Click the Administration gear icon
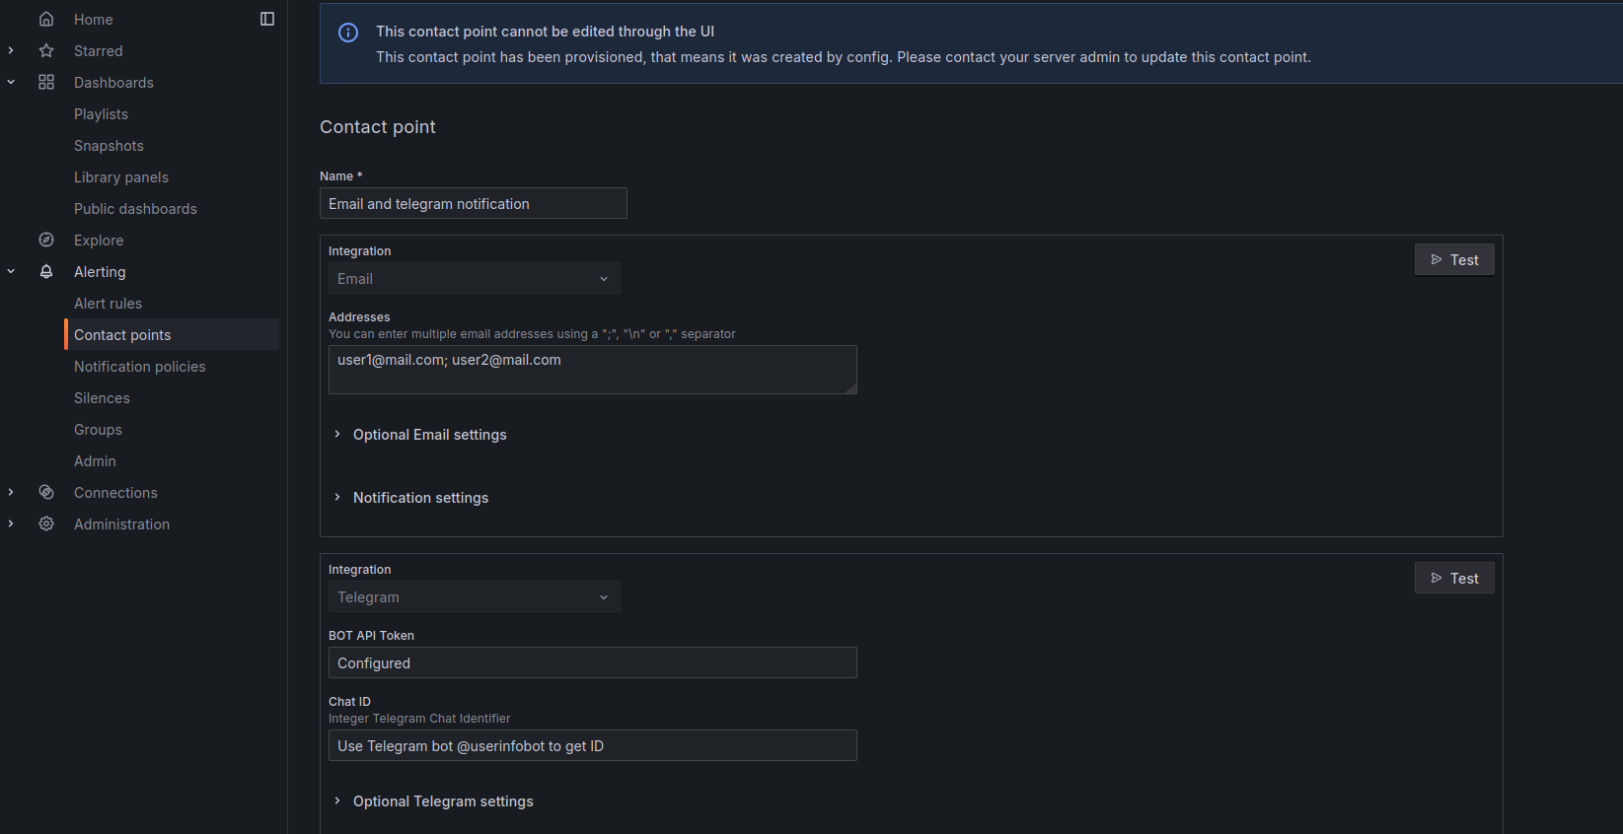 [x=46, y=523]
